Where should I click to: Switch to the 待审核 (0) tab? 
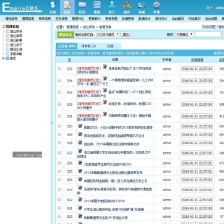click(88, 46)
